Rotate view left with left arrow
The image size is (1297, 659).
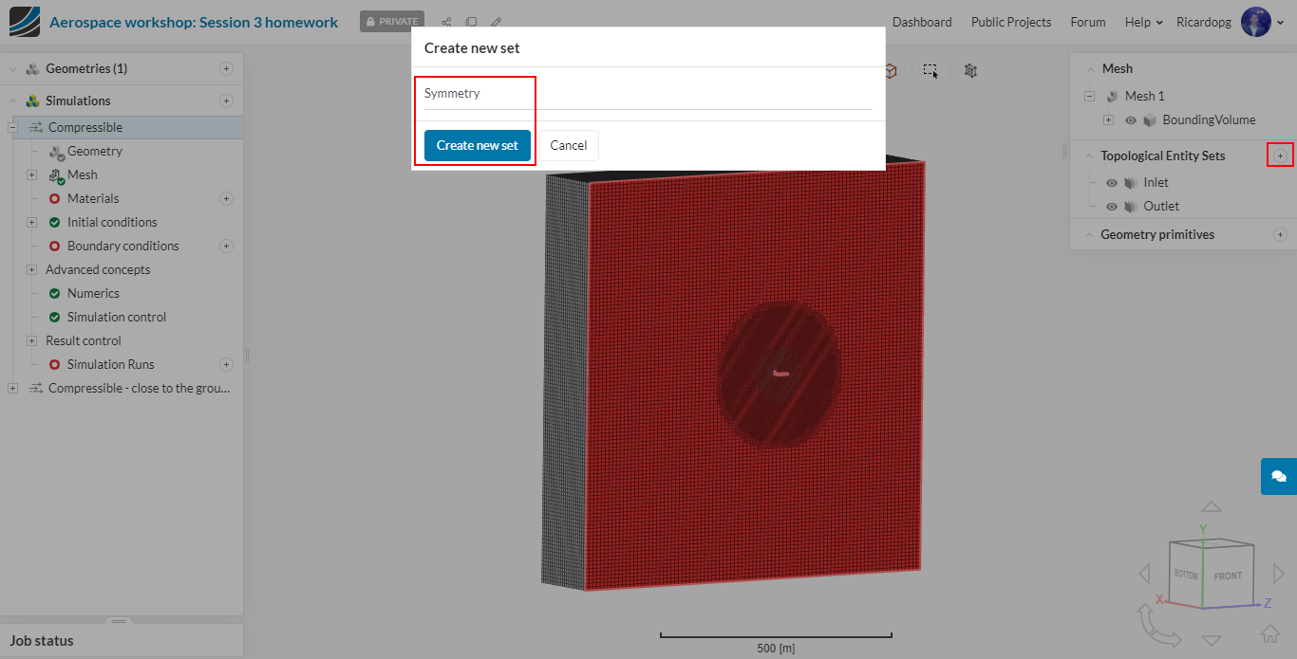click(x=1144, y=574)
